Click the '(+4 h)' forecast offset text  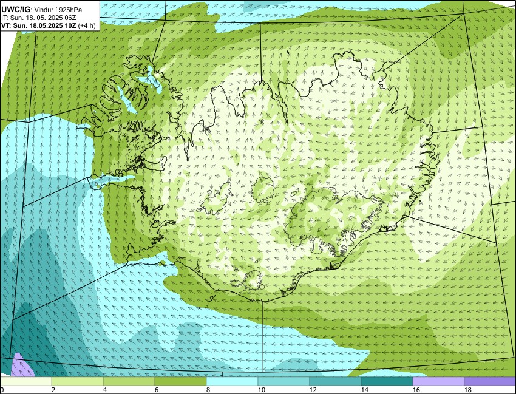(87, 26)
